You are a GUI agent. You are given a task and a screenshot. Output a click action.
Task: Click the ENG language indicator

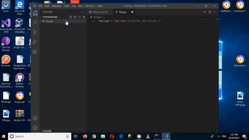[x=224, y=136]
